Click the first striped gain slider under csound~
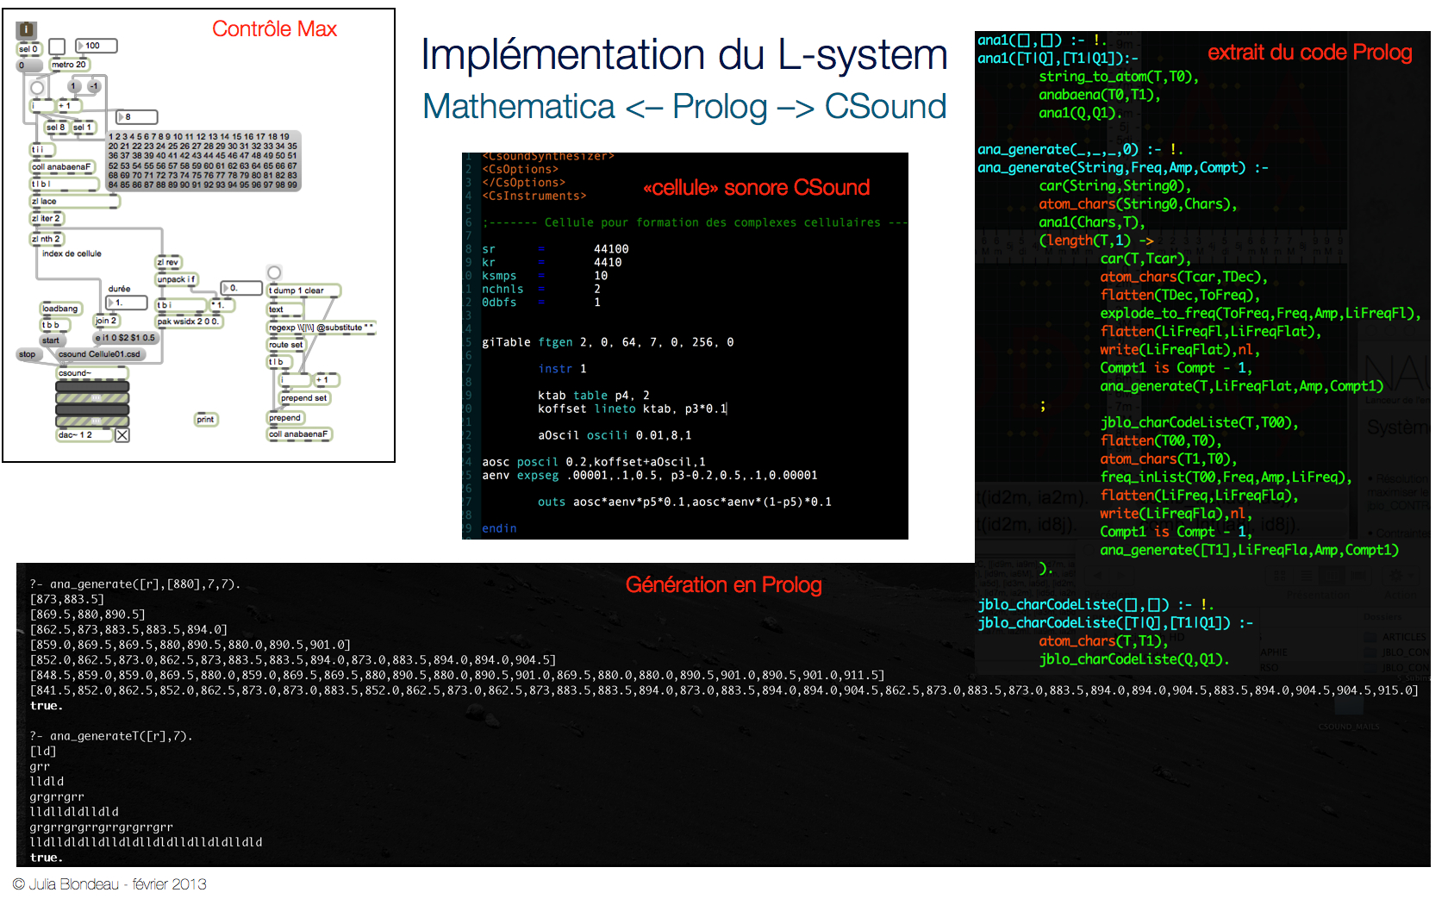The height and width of the screenshot is (905, 1448). pos(92,398)
